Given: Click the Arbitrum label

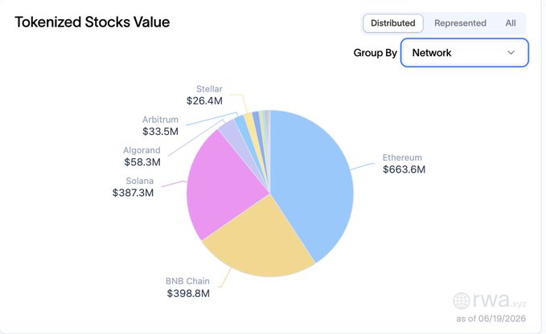Looking at the screenshot, I should [x=160, y=120].
